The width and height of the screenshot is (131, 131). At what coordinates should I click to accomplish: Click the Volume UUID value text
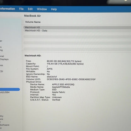(x=71, y=79)
